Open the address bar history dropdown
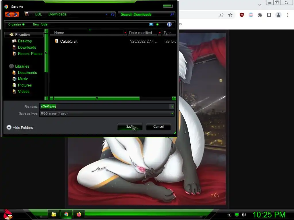The image size is (294, 220). 106,14
